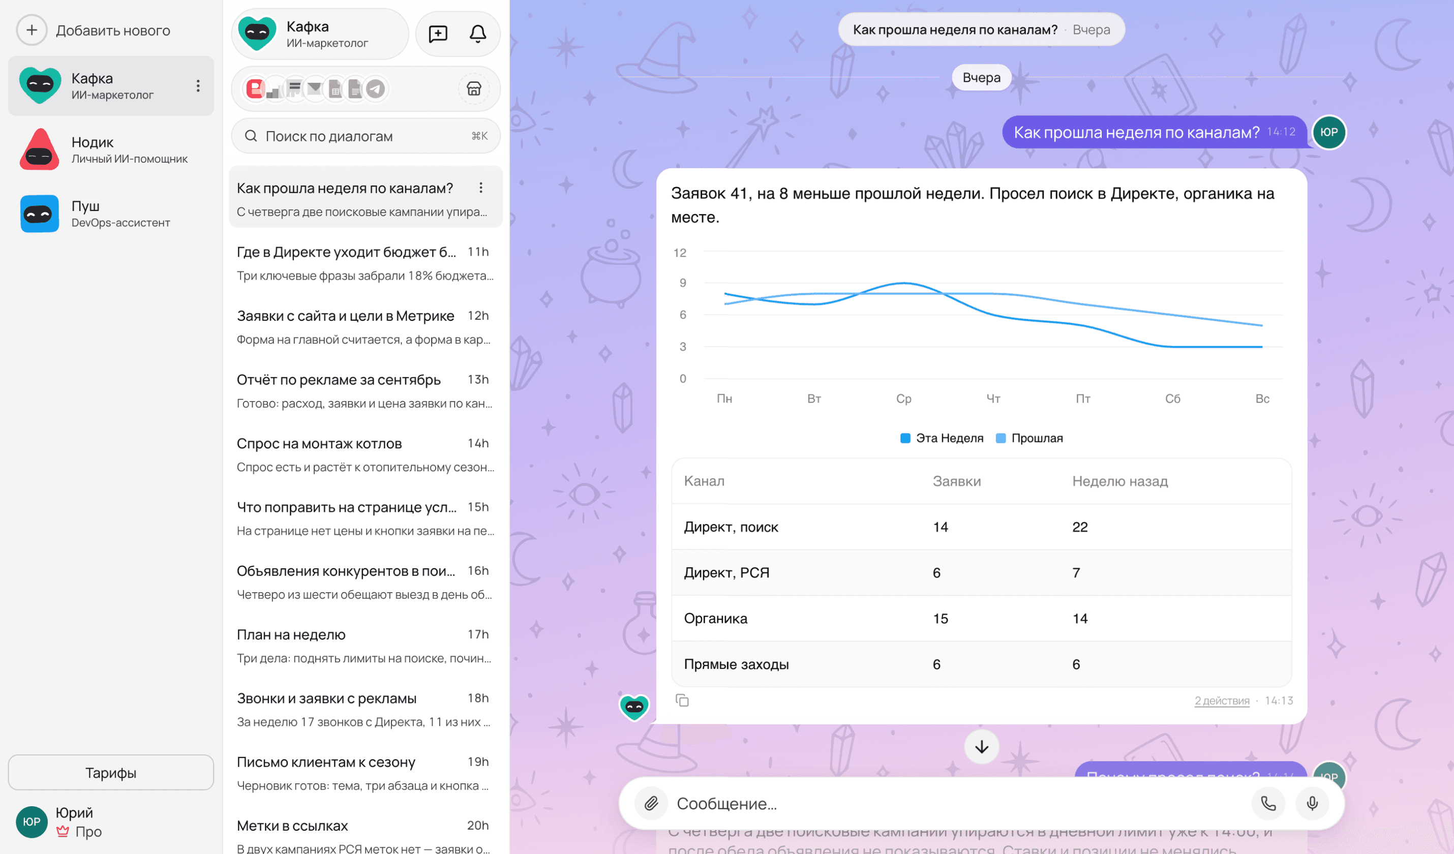
Task: Select the Пуш DevOps assistant
Action: (111, 213)
